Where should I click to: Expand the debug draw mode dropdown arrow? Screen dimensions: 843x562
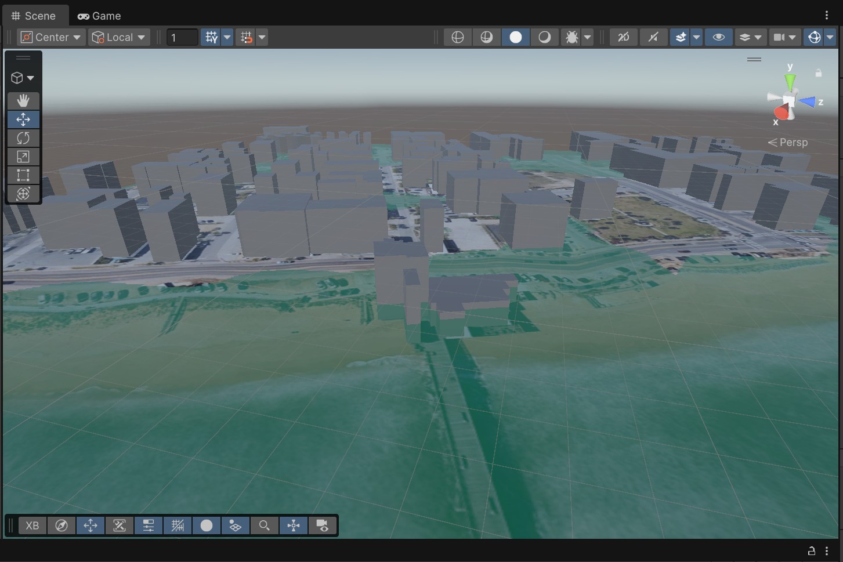588,37
